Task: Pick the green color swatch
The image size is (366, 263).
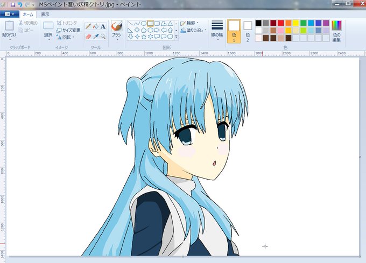Action: [303, 23]
